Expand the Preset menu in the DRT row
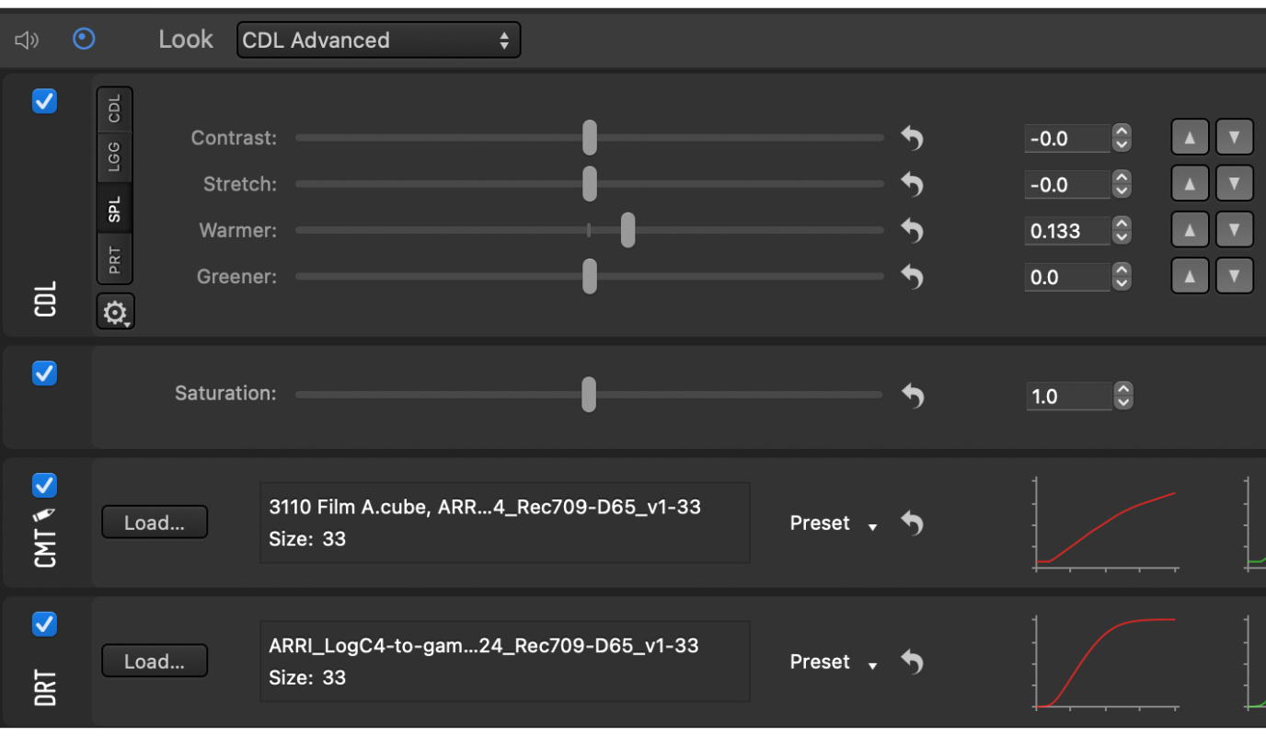 834,661
